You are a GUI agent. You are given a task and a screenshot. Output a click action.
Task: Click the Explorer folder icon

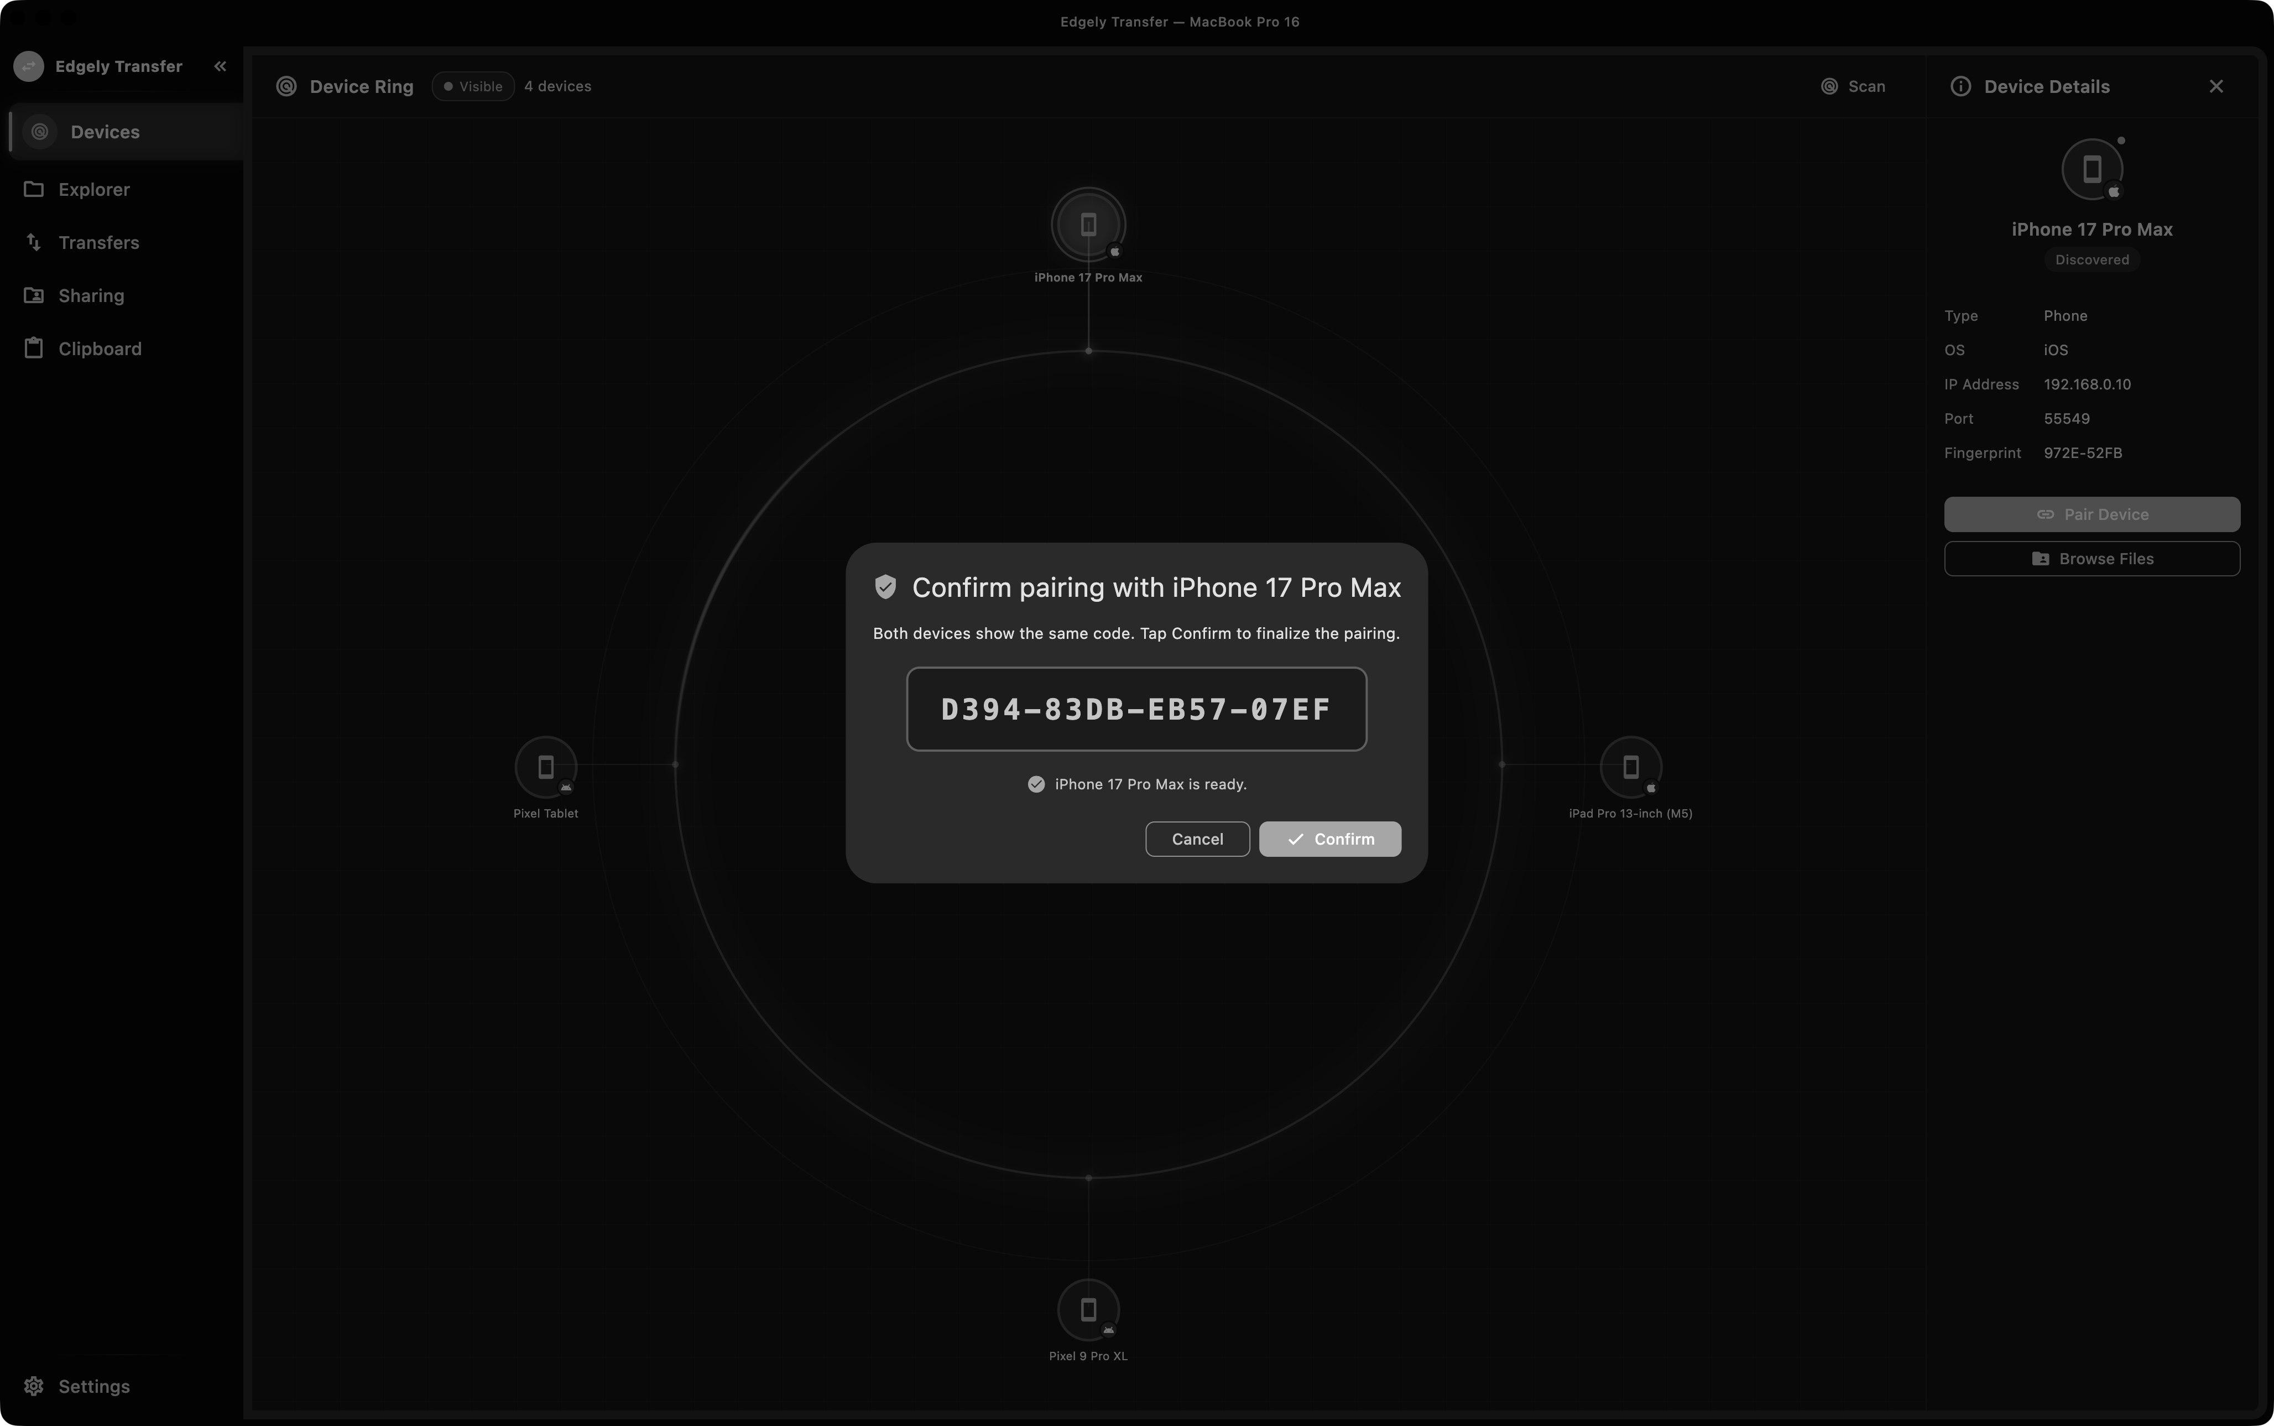34,189
